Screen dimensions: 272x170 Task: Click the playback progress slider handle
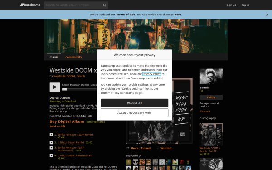point(64,89)
